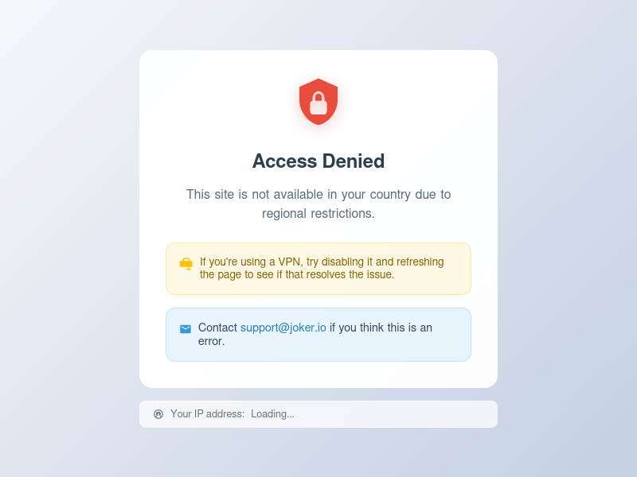Click the 'regional restrictions.' text line

pyautogui.click(x=318, y=213)
